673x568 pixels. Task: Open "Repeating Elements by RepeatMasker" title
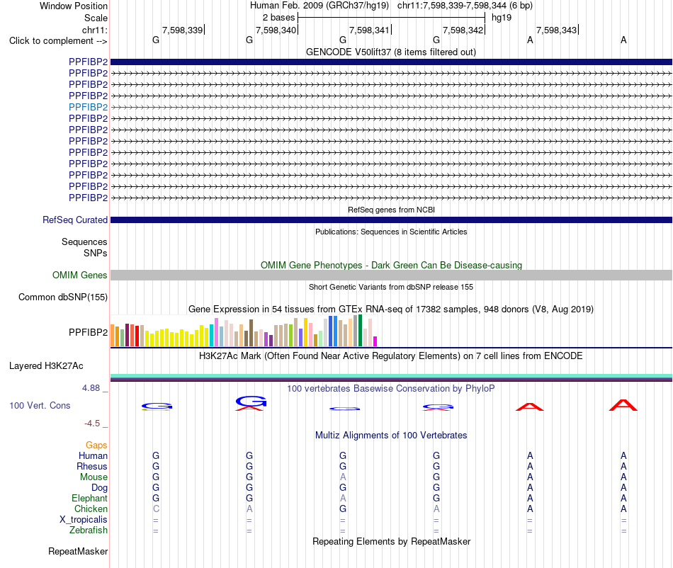(391, 541)
